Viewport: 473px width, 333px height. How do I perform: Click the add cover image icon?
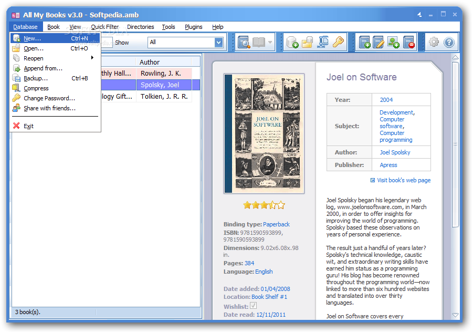(x=393, y=42)
